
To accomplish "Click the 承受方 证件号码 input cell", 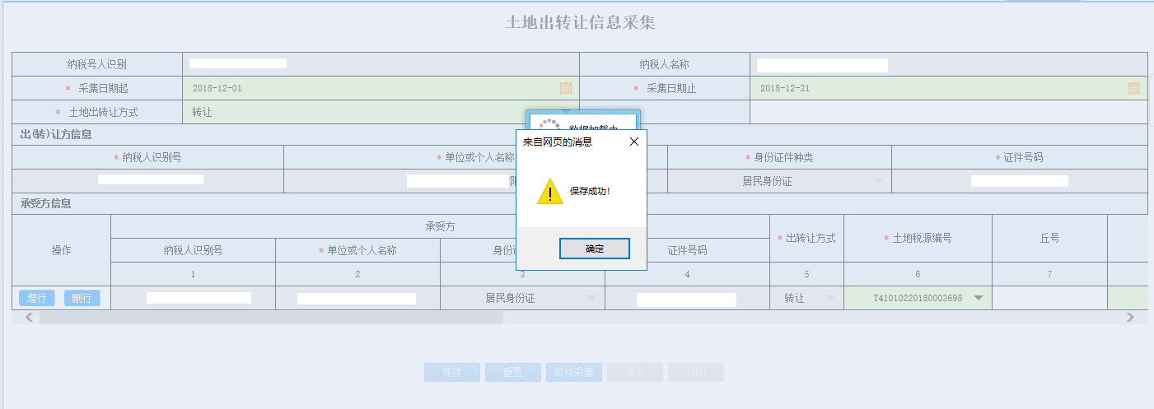I will click(687, 298).
